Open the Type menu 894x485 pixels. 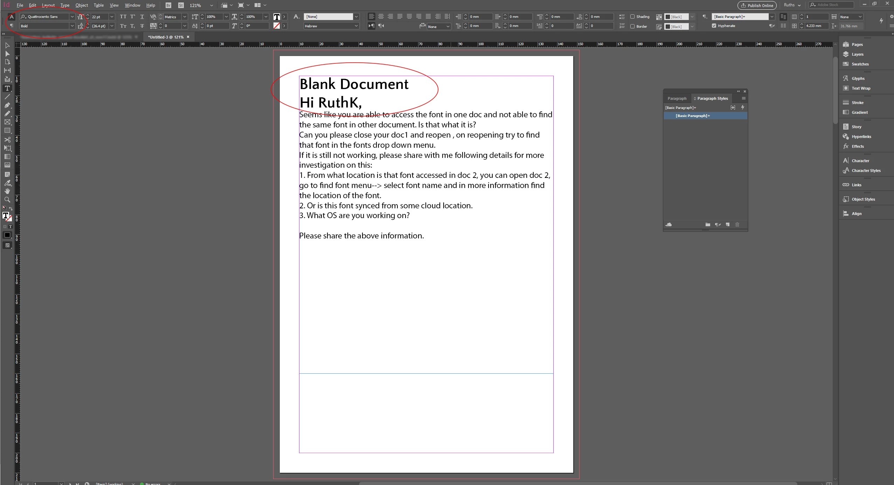pyautogui.click(x=65, y=5)
